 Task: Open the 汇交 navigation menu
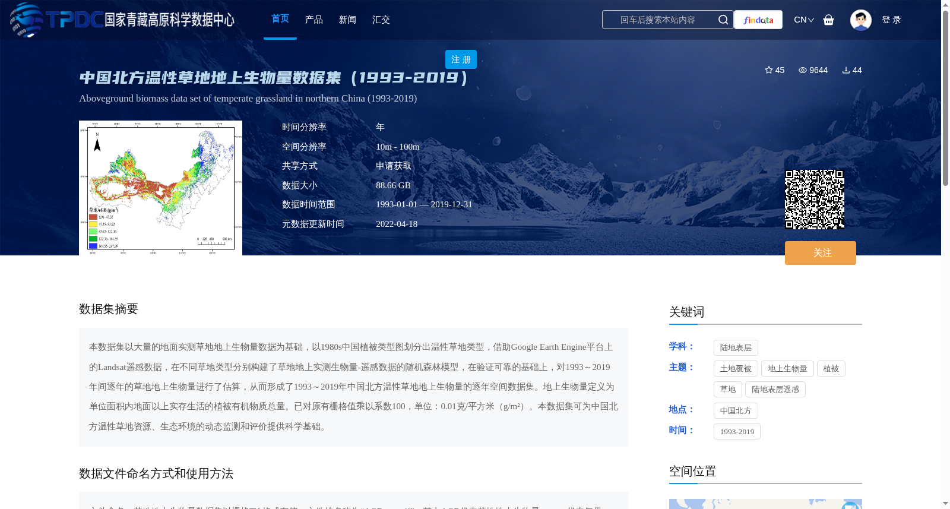(381, 20)
